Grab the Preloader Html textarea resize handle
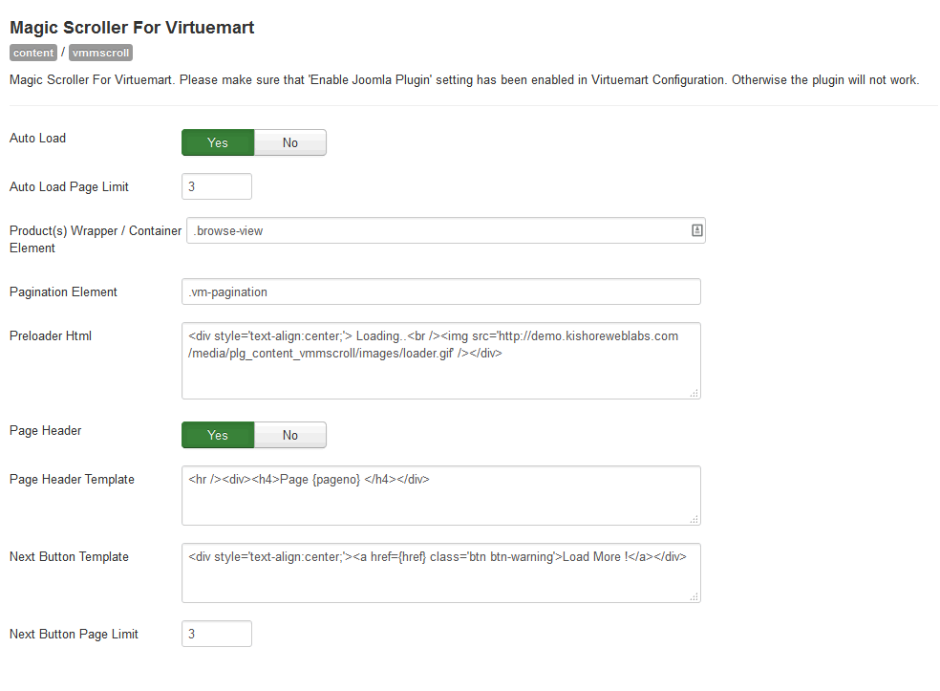This screenshot has height=691, width=940. click(x=694, y=394)
